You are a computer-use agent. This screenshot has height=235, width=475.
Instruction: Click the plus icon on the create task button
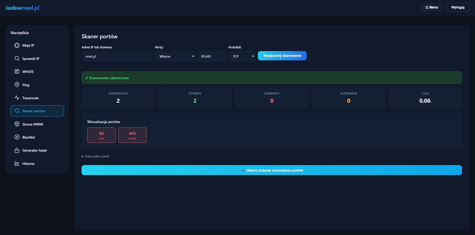pyautogui.click(x=243, y=170)
